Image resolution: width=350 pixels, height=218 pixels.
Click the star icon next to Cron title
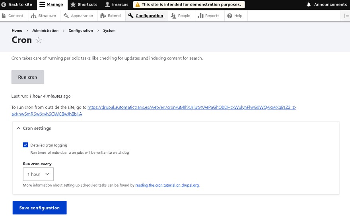(x=39, y=40)
